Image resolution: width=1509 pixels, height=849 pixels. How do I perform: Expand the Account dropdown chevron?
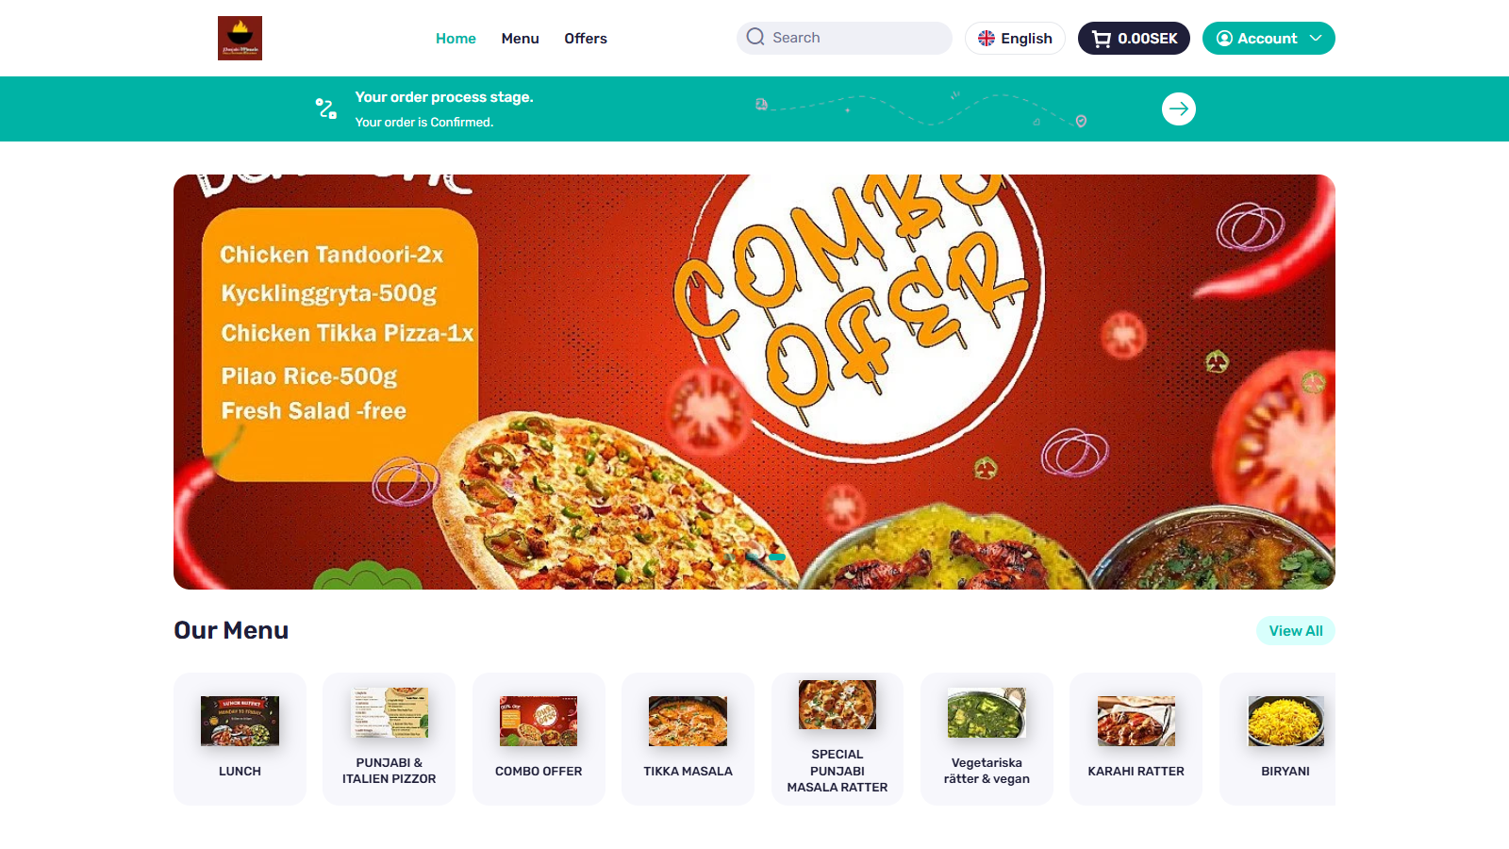point(1316,38)
